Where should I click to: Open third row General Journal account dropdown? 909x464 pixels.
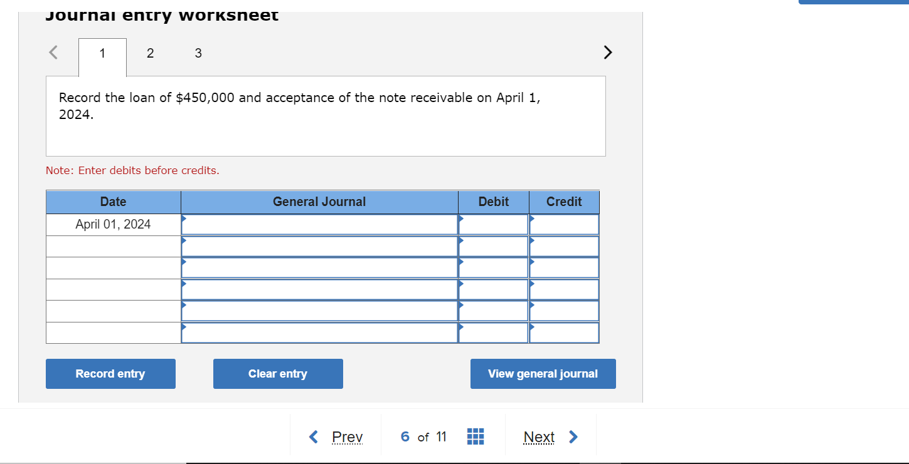(319, 267)
